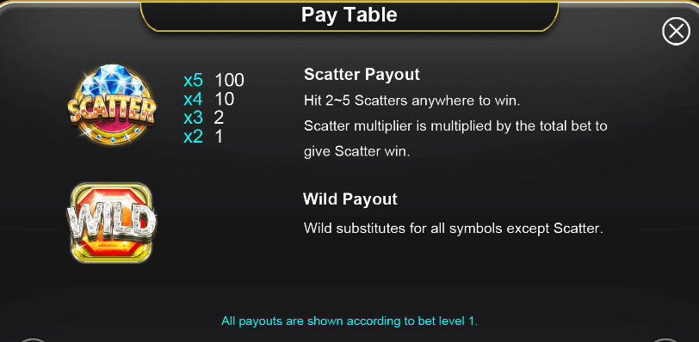Select the Pay Table title header
This screenshot has width=699, height=342.
(349, 15)
